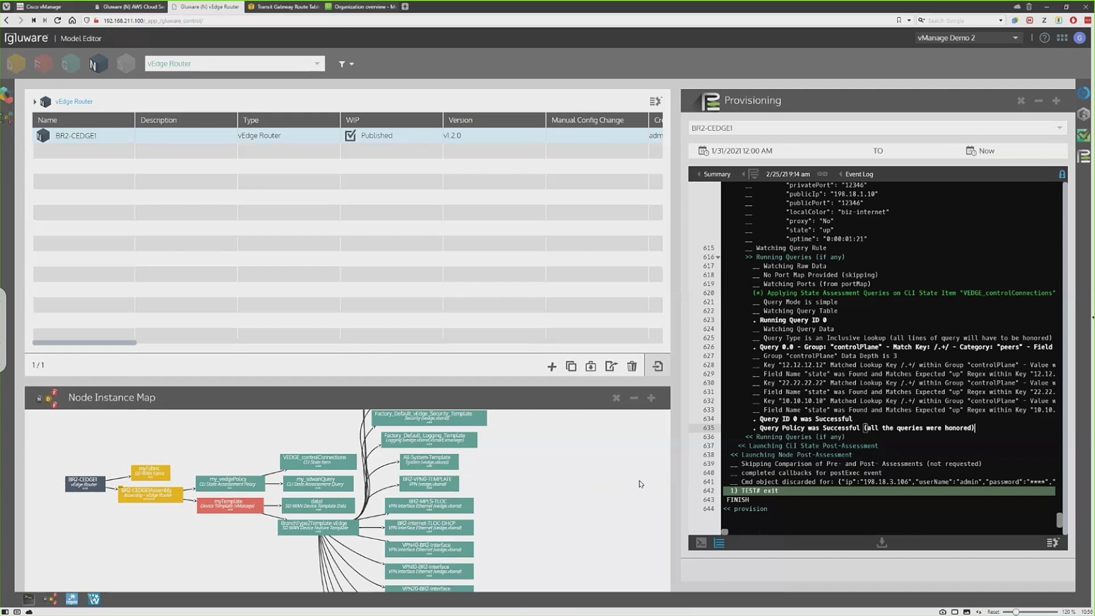This screenshot has height=616, width=1095.
Task: Select the blue N hexagon node type icon
Action: click(98, 64)
